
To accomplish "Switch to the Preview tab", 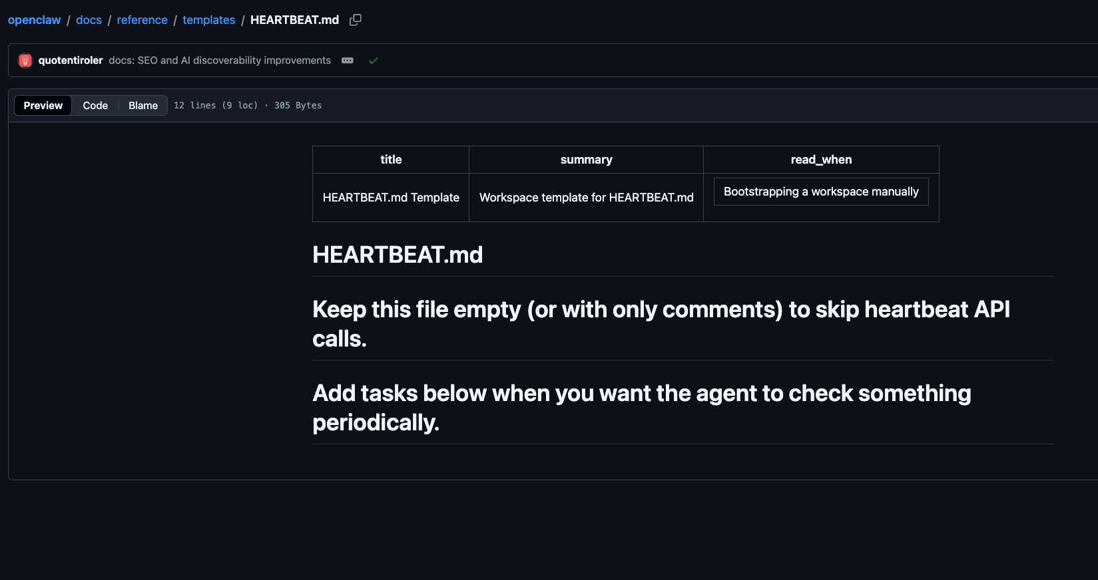I will click(43, 106).
